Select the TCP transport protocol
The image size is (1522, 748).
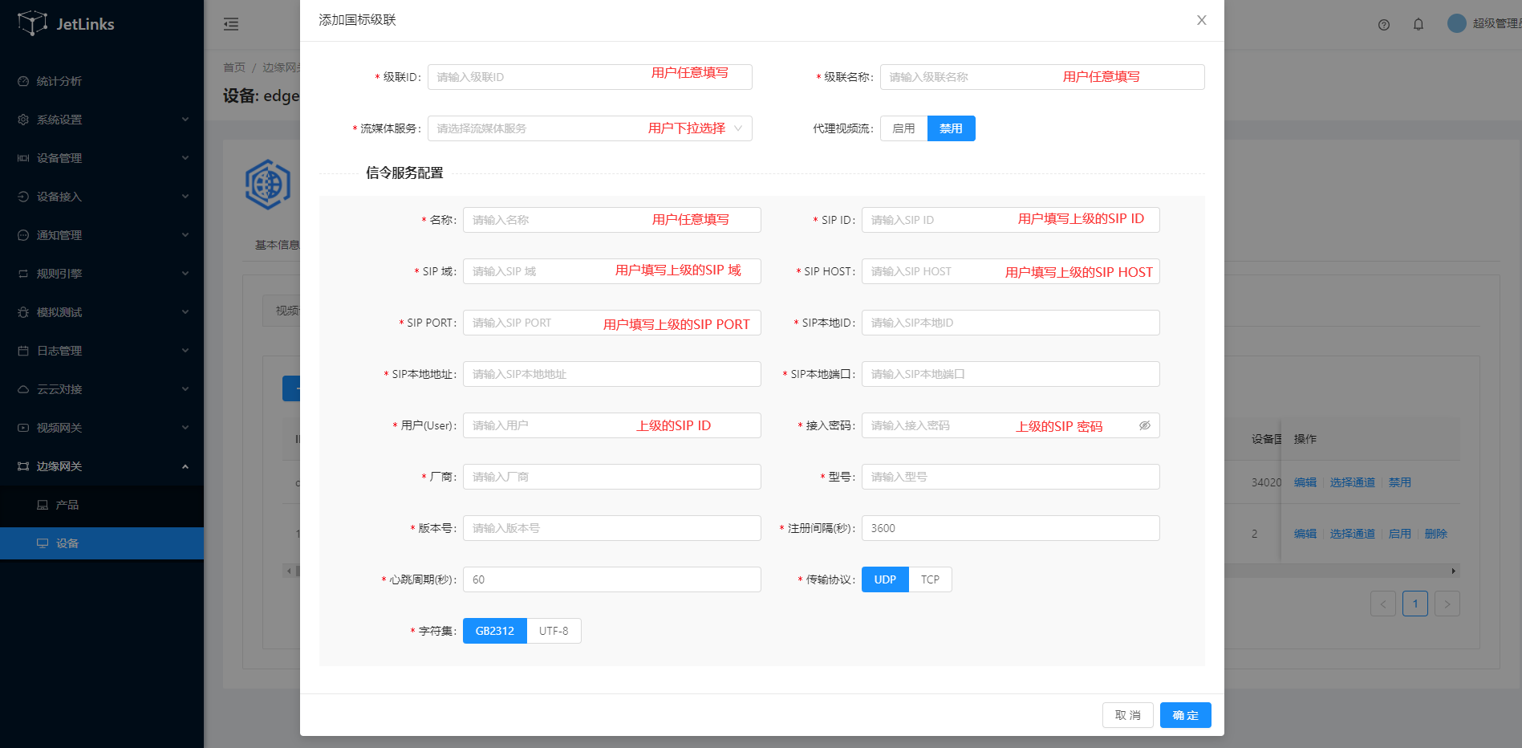[930, 579]
